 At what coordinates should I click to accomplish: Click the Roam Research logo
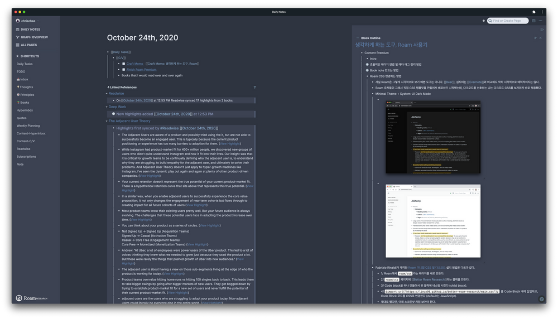point(31,298)
